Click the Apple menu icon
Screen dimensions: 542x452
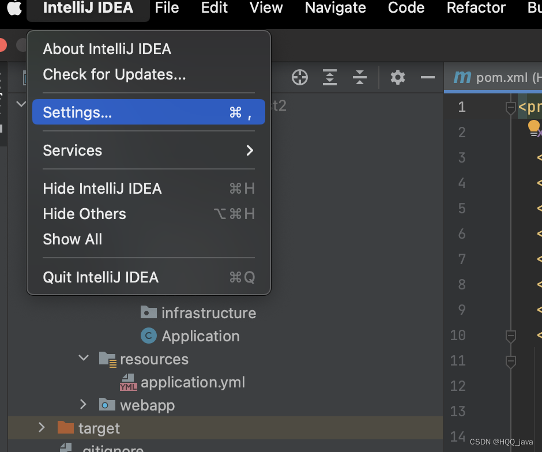[x=14, y=8]
